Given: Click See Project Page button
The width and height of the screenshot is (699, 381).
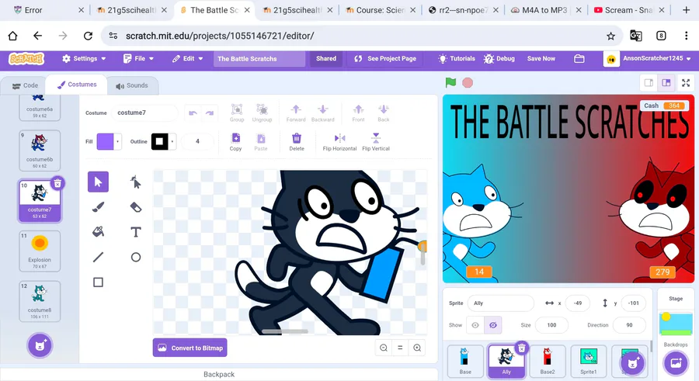Looking at the screenshot, I should (385, 58).
